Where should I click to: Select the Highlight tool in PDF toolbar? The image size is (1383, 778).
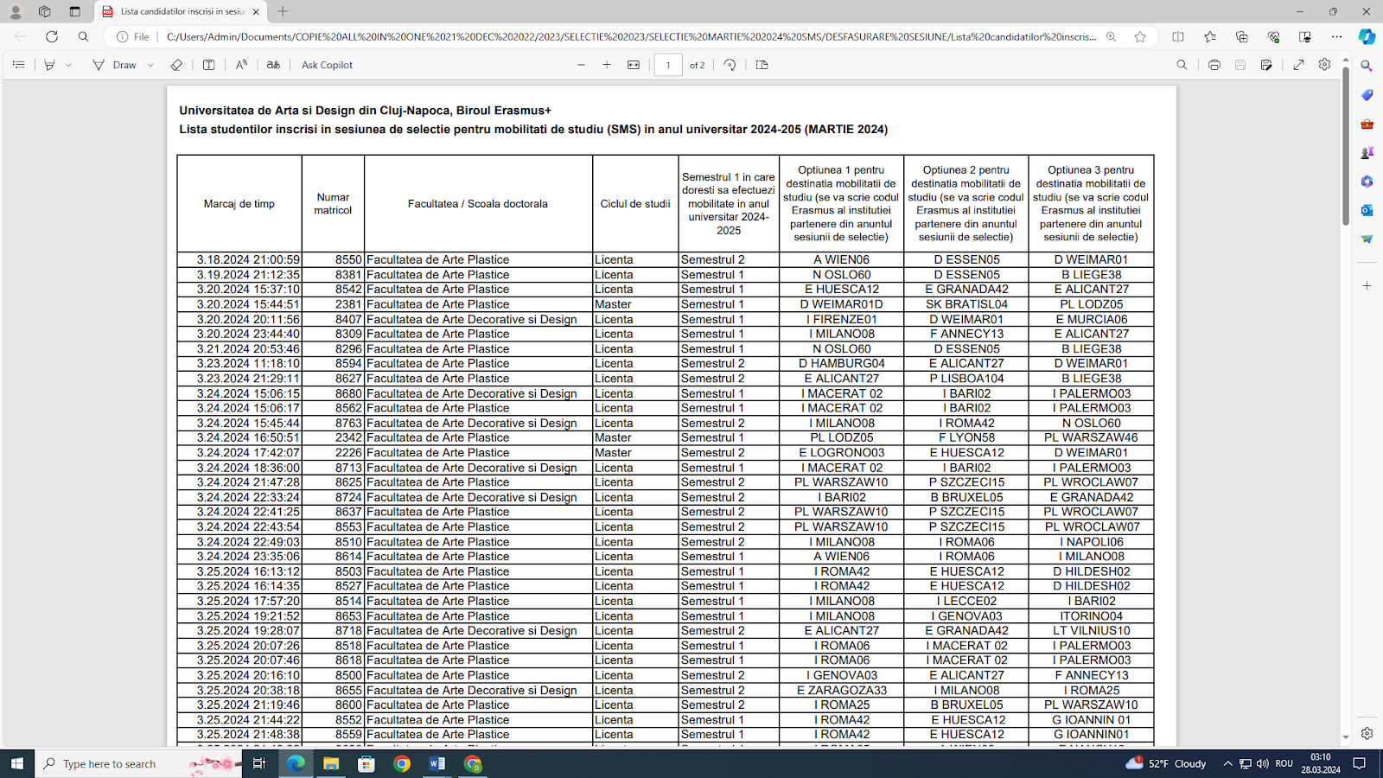pyautogui.click(x=49, y=65)
